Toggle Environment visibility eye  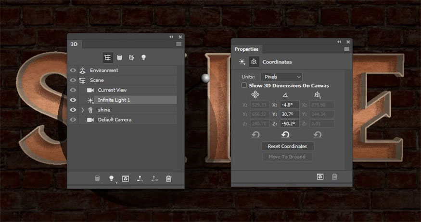click(73, 70)
